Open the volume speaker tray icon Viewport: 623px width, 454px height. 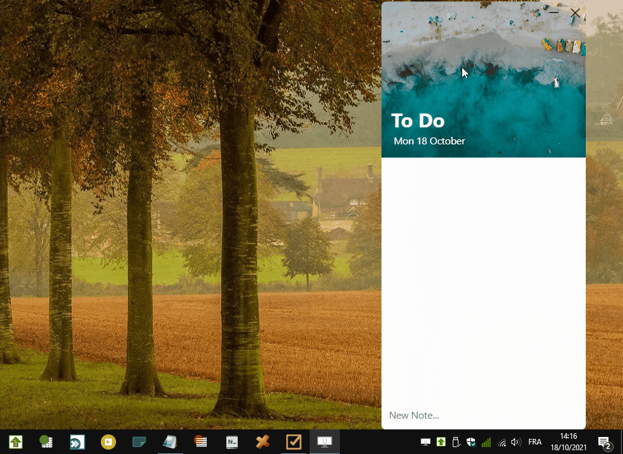point(516,442)
